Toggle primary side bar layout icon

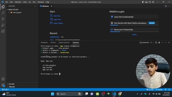click(x=143, y=2)
